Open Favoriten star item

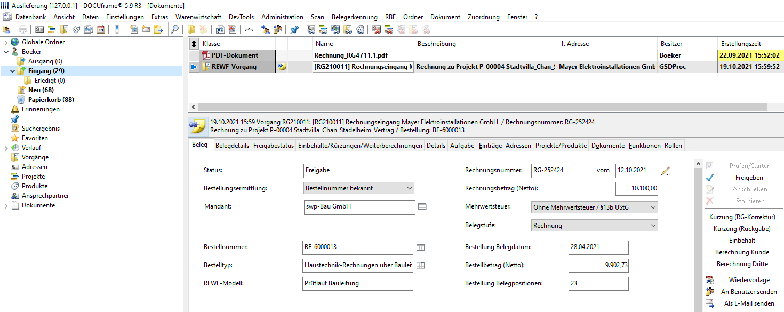(35, 138)
